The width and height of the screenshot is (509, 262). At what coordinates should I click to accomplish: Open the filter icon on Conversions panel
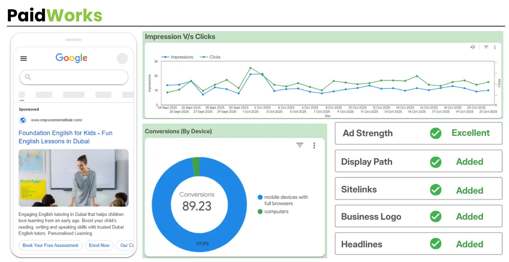[x=300, y=145]
